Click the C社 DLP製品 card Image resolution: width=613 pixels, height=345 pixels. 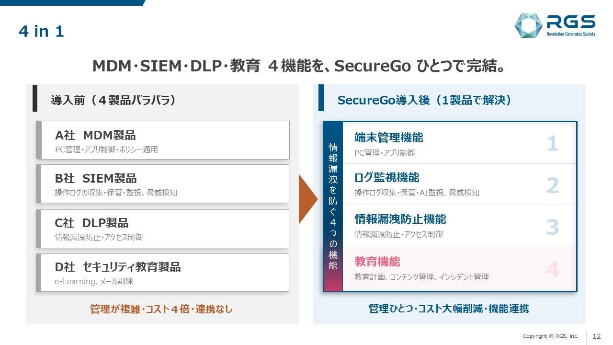coord(163,229)
